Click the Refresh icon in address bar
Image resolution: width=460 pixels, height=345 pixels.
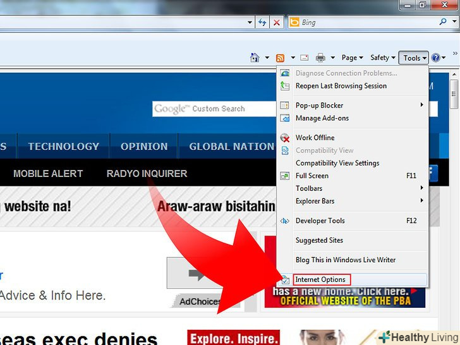(262, 22)
